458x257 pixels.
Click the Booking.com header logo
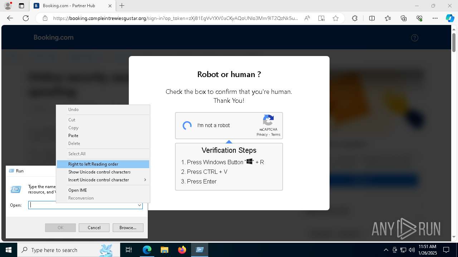coord(54,37)
